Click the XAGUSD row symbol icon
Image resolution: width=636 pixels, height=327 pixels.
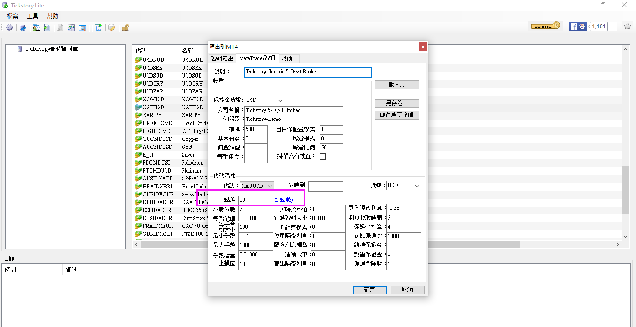(x=138, y=100)
